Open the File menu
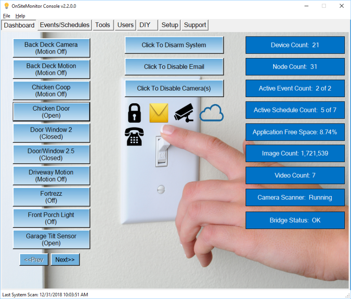 6,16
